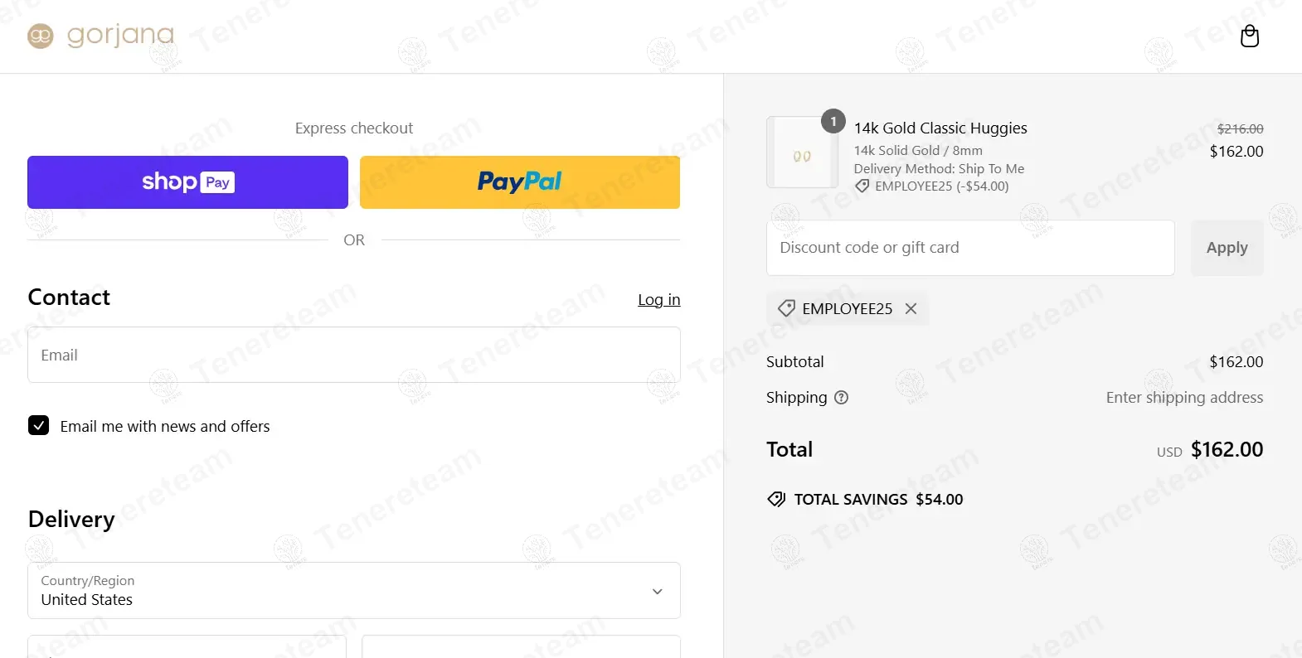This screenshot has width=1302, height=658.
Task: Check out with PayPal
Action: (x=519, y=182)
